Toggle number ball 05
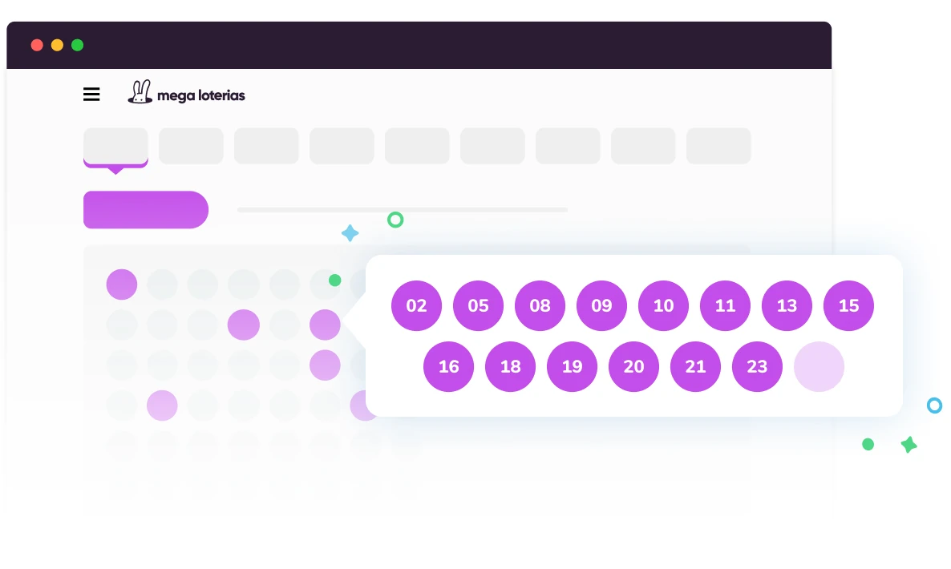 [478, 305]
